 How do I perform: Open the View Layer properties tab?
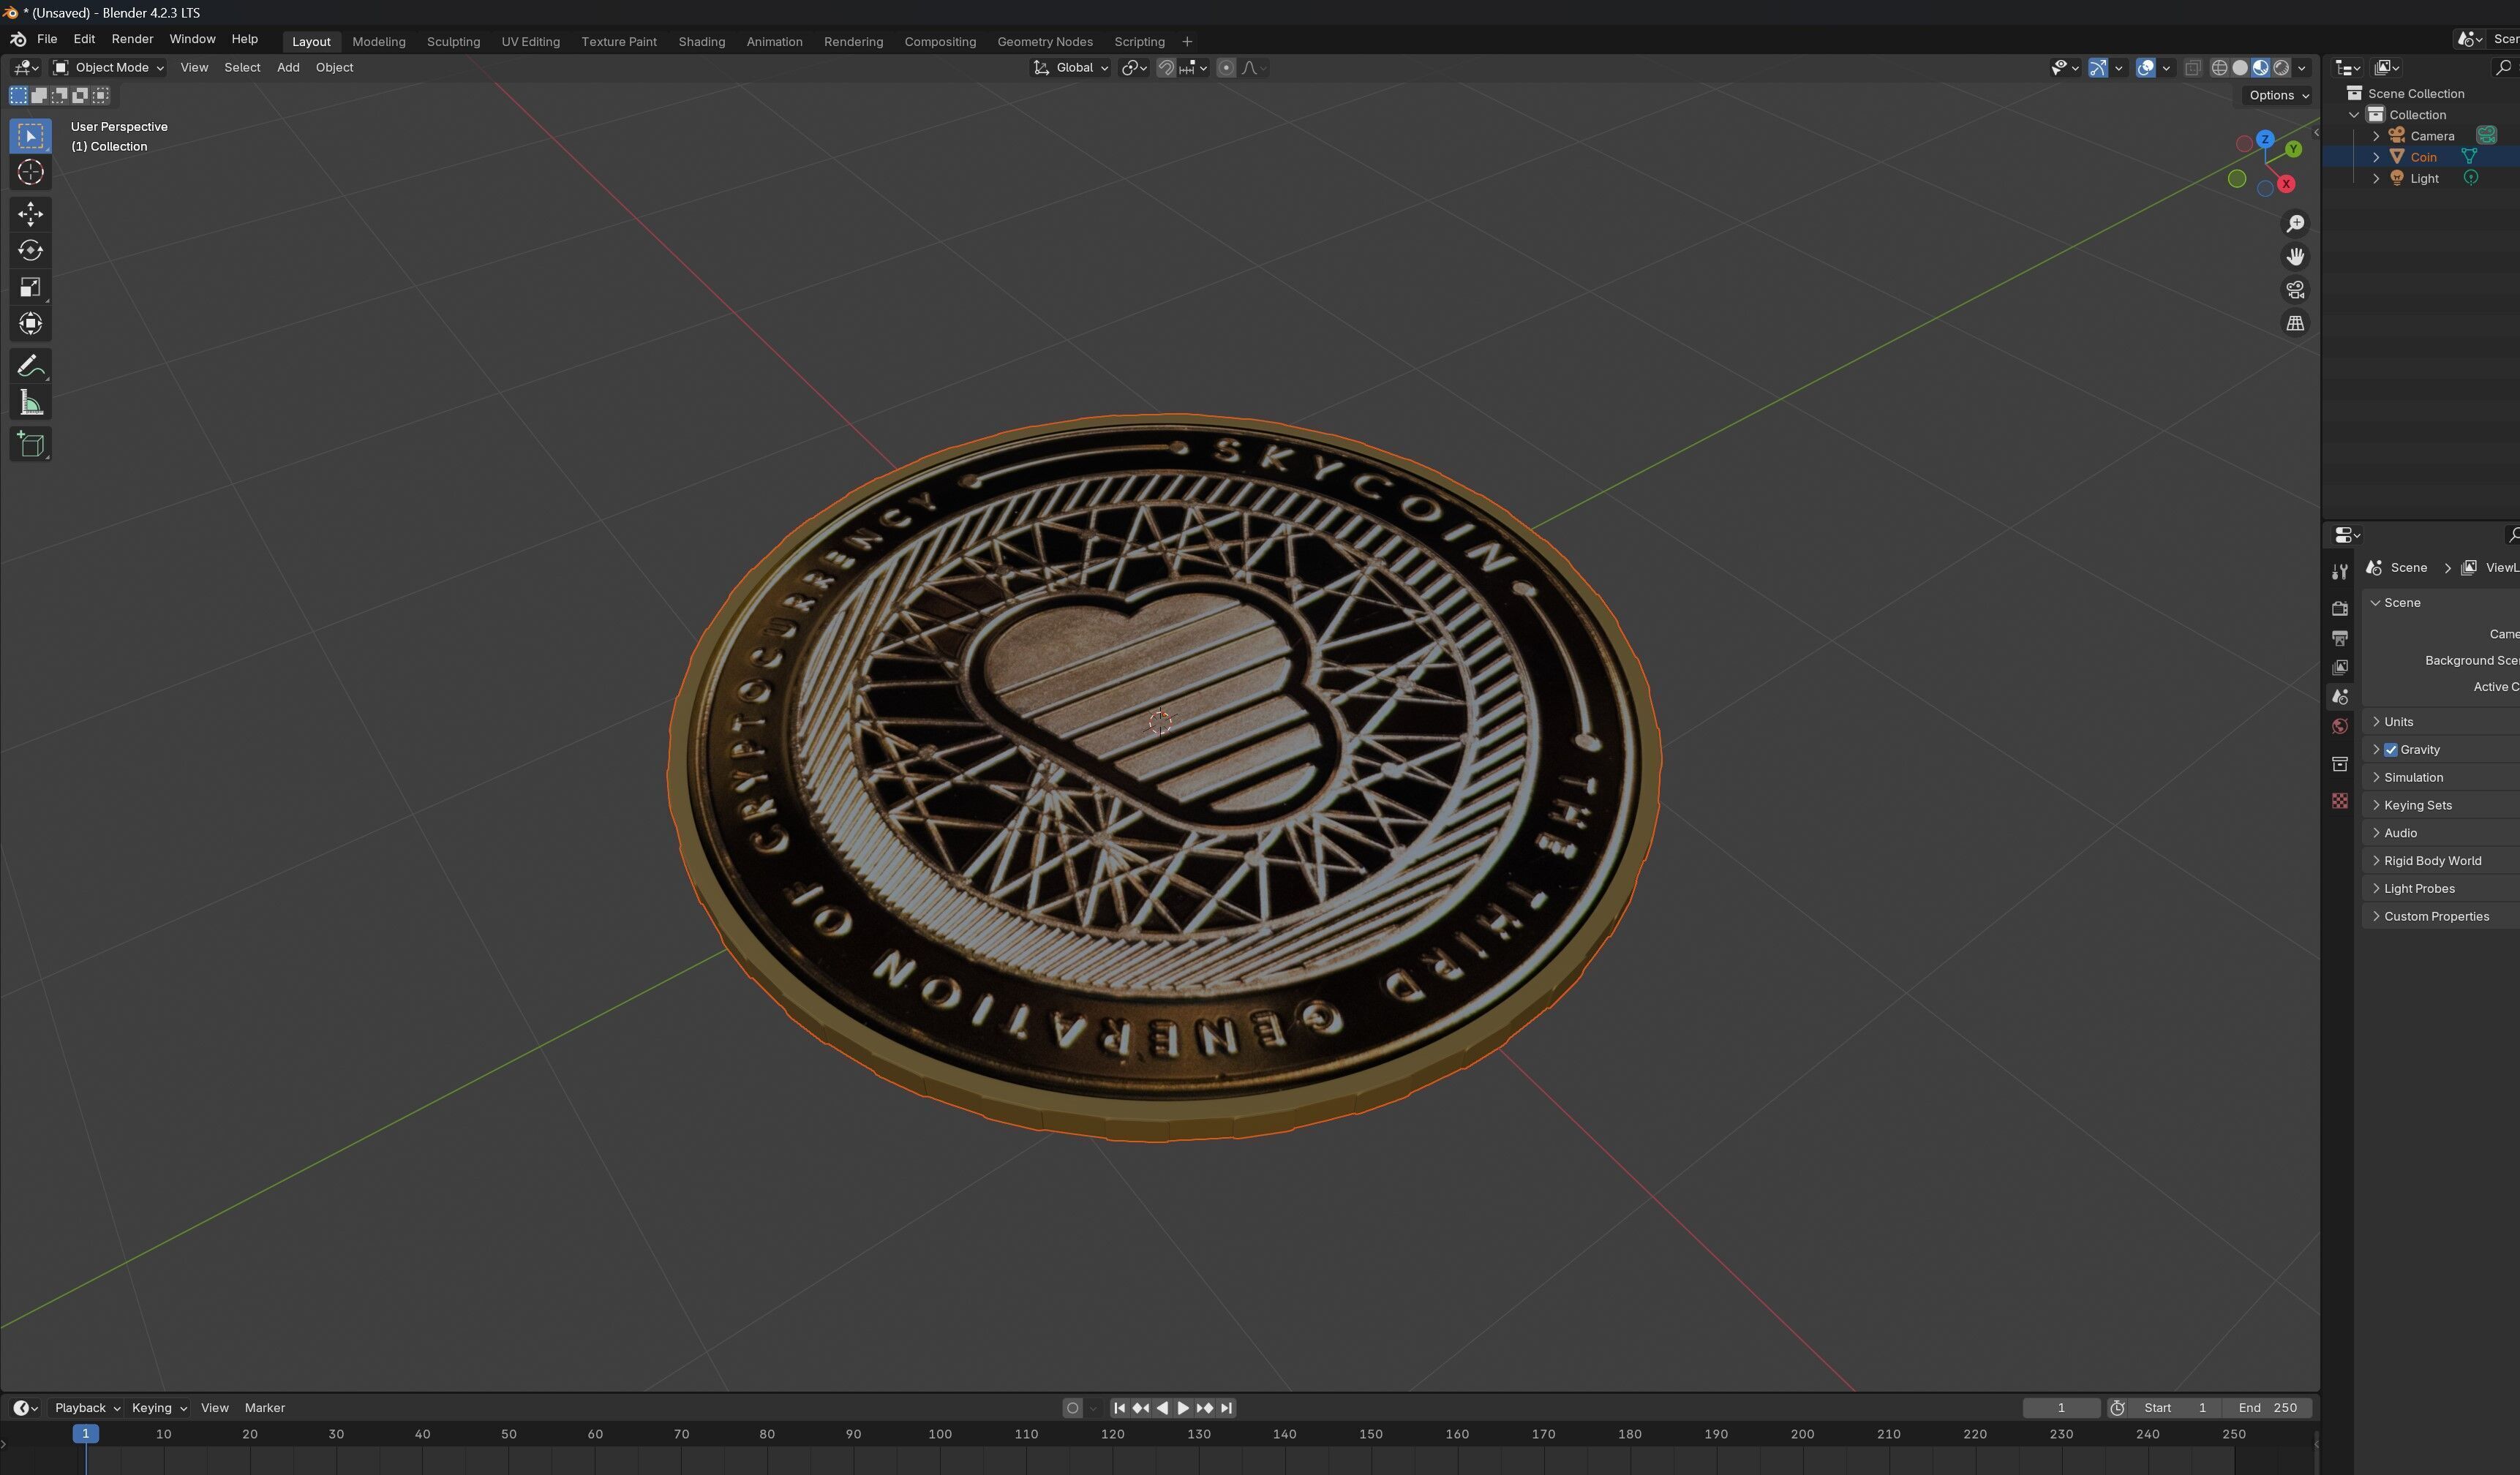pyautogui.click(x=2339, y=667)
